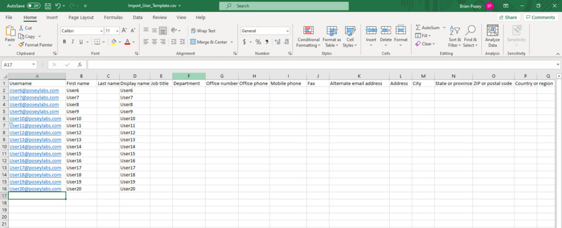Toggle Italic formatting
562x228 pixels.
(x=73, y=42)
